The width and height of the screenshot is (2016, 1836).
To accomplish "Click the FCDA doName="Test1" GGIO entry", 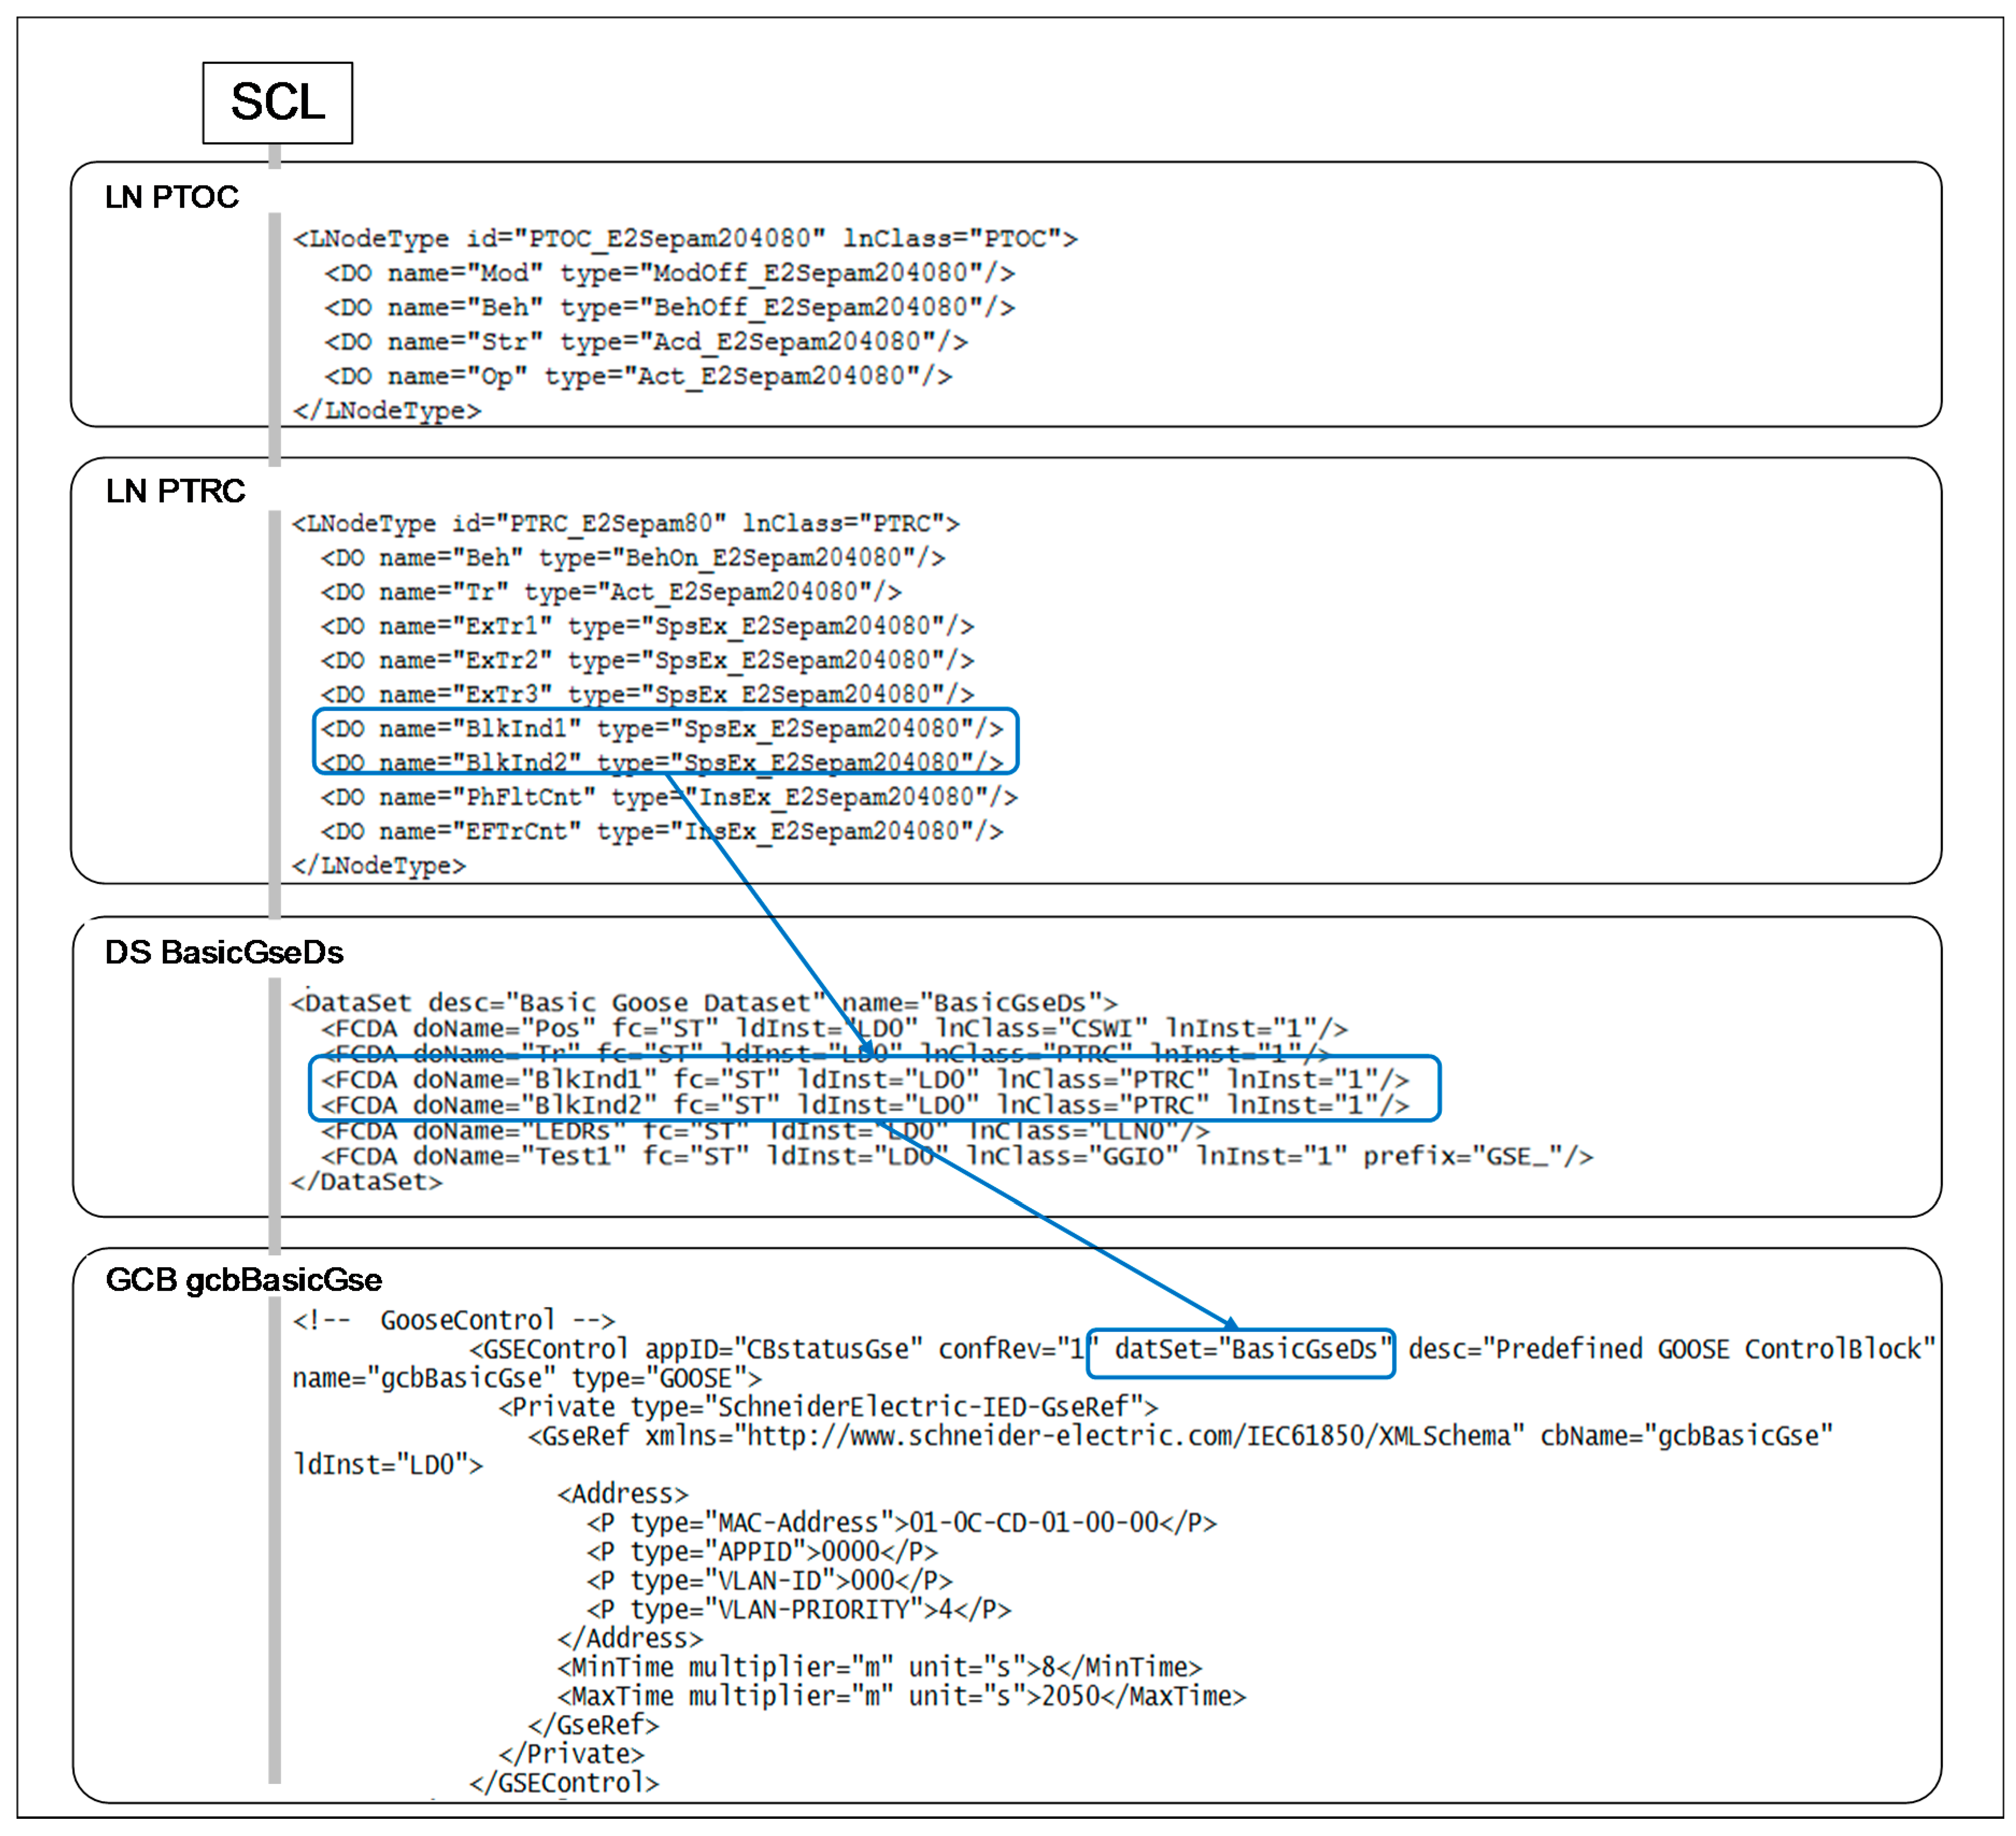I will point(956,1157).
